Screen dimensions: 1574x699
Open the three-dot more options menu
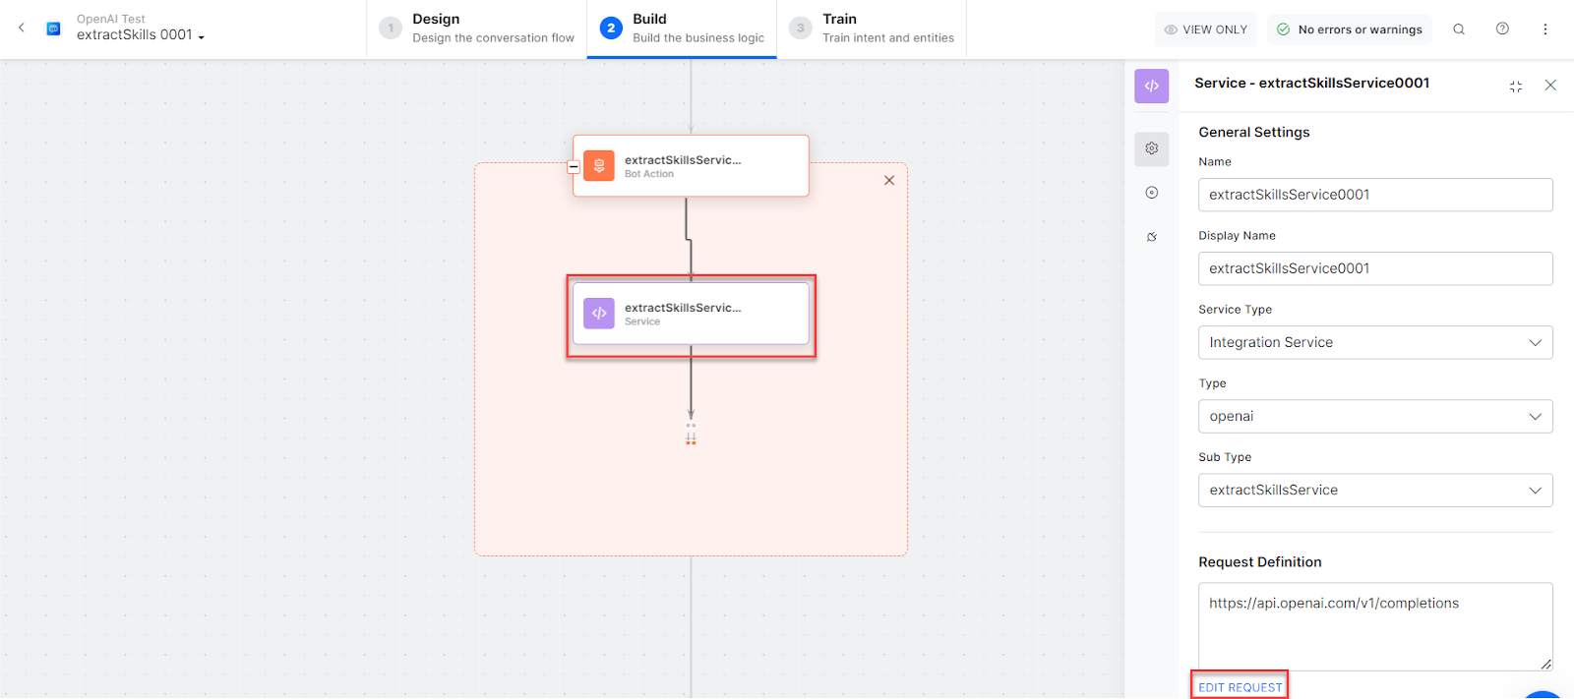click(x=1544, y=29)
